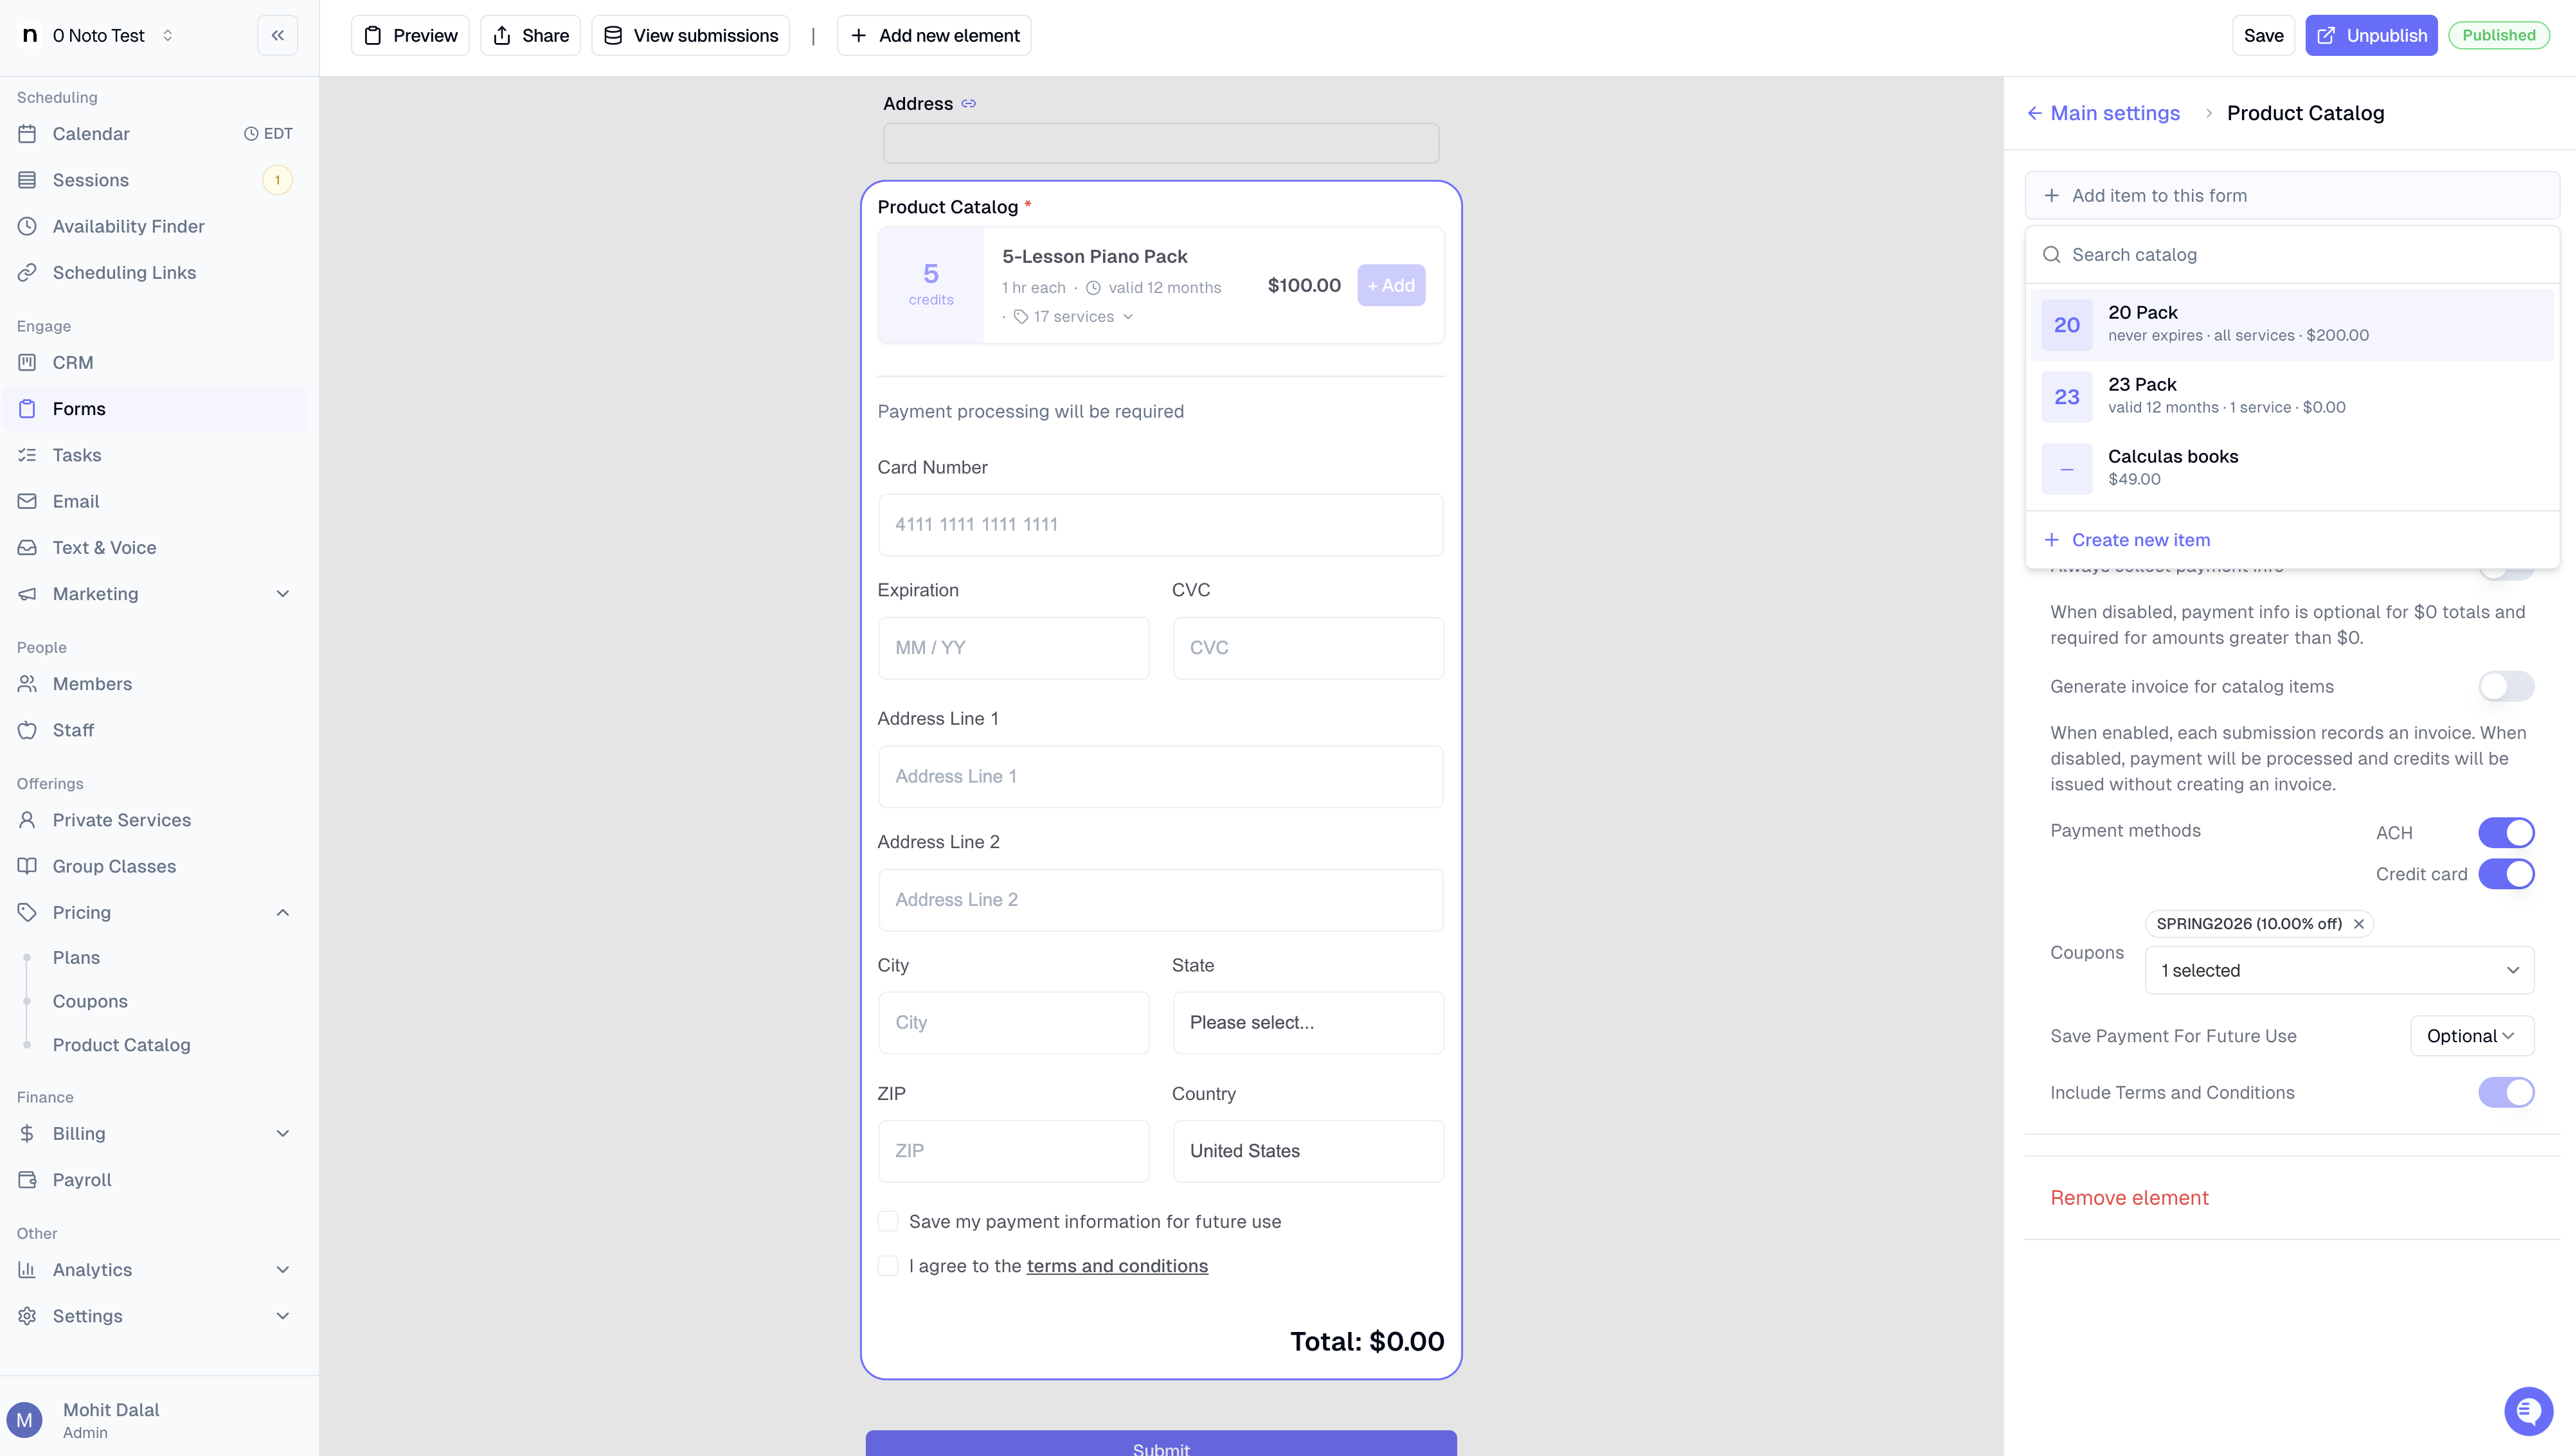Go back to Main settings
Image resolution: width=2575 pixels, height=1456 pixels.
[2103, 113]
